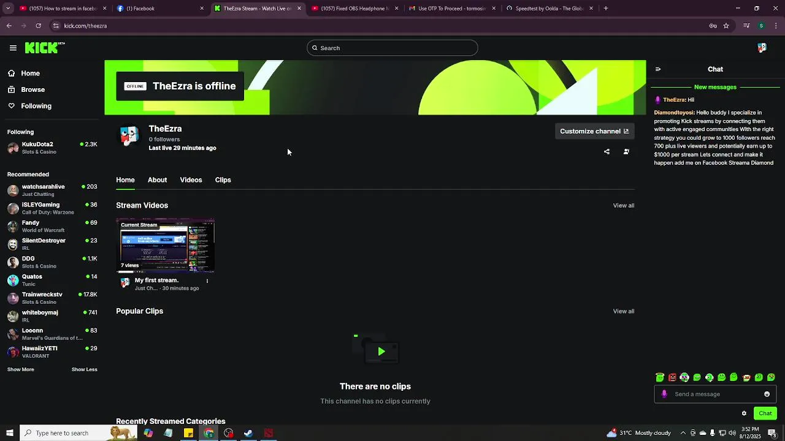Go to Home in sidebar
This screenshot has height=441, width=785.
23,73
